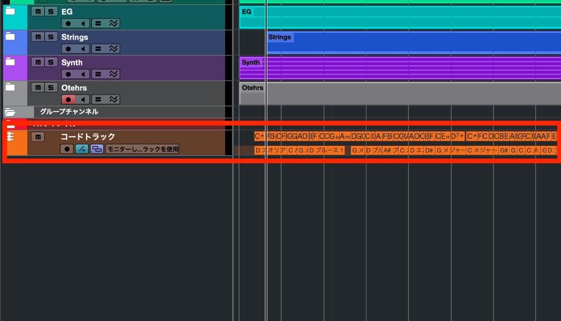The height and width of the screenshot is (321, 561).
Task: Select the EG track name
Action: click(67, 11)
